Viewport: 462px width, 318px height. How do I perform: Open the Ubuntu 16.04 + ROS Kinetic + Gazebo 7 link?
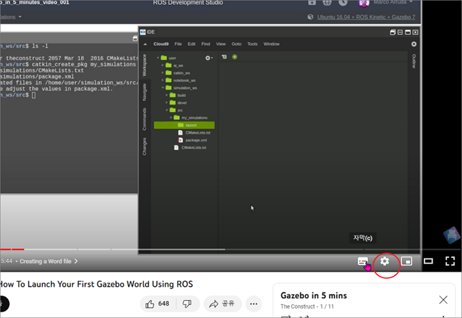tap(366, 17)
